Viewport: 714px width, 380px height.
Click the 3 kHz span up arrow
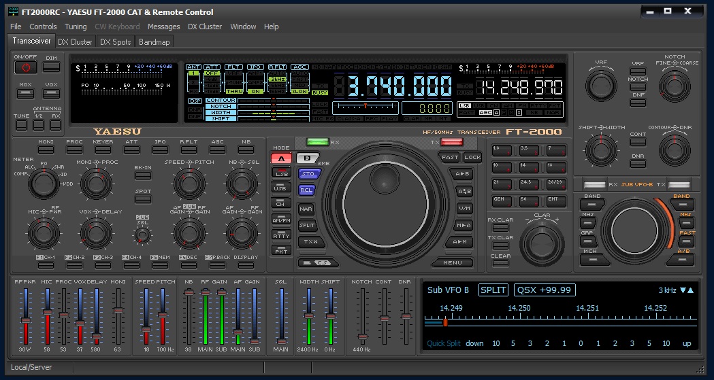point(691,290)
